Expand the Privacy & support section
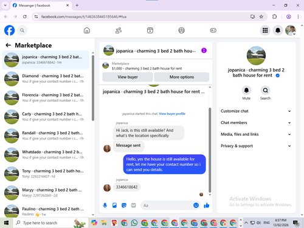 pyautogui.click(x=256, y=146)
